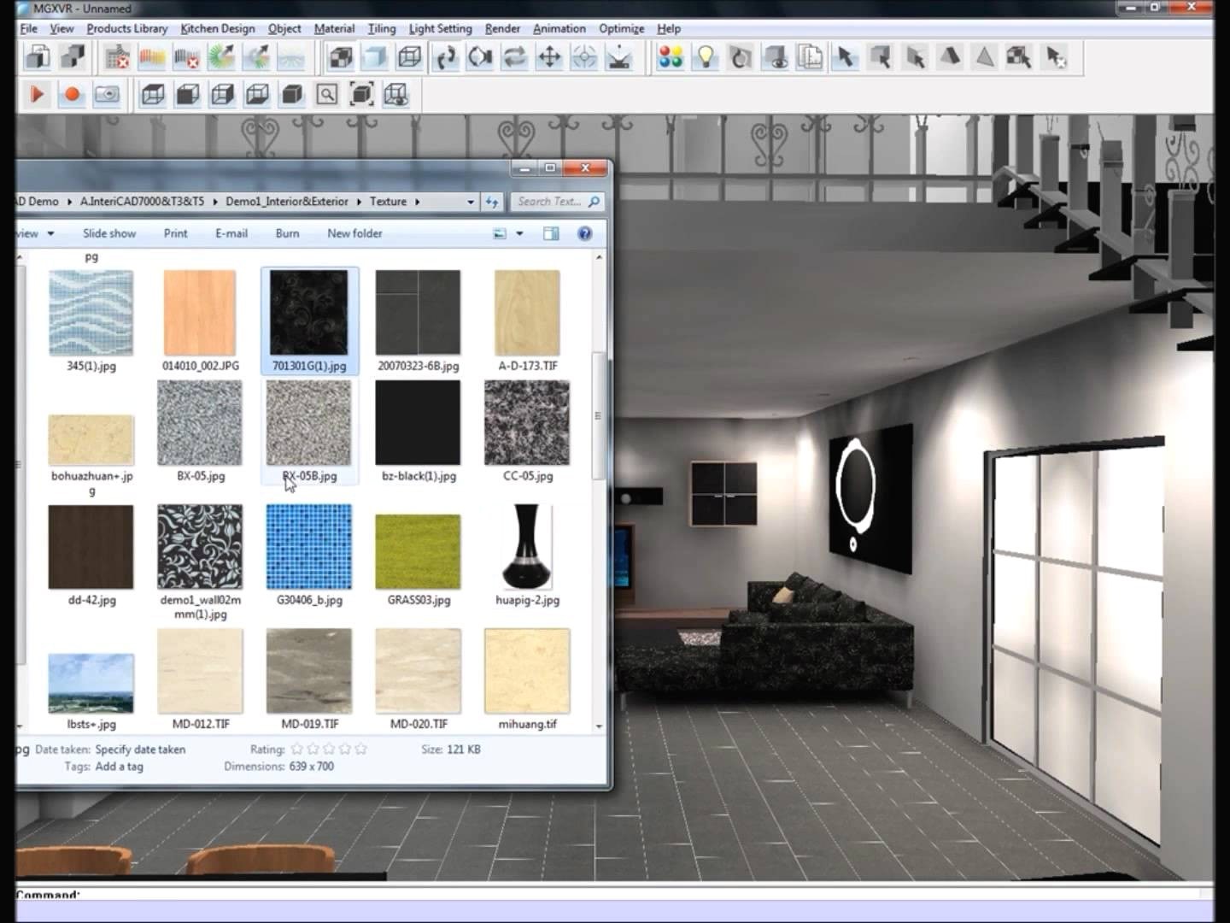
Task: Open the Material menu
Action: tap(334, 28)
